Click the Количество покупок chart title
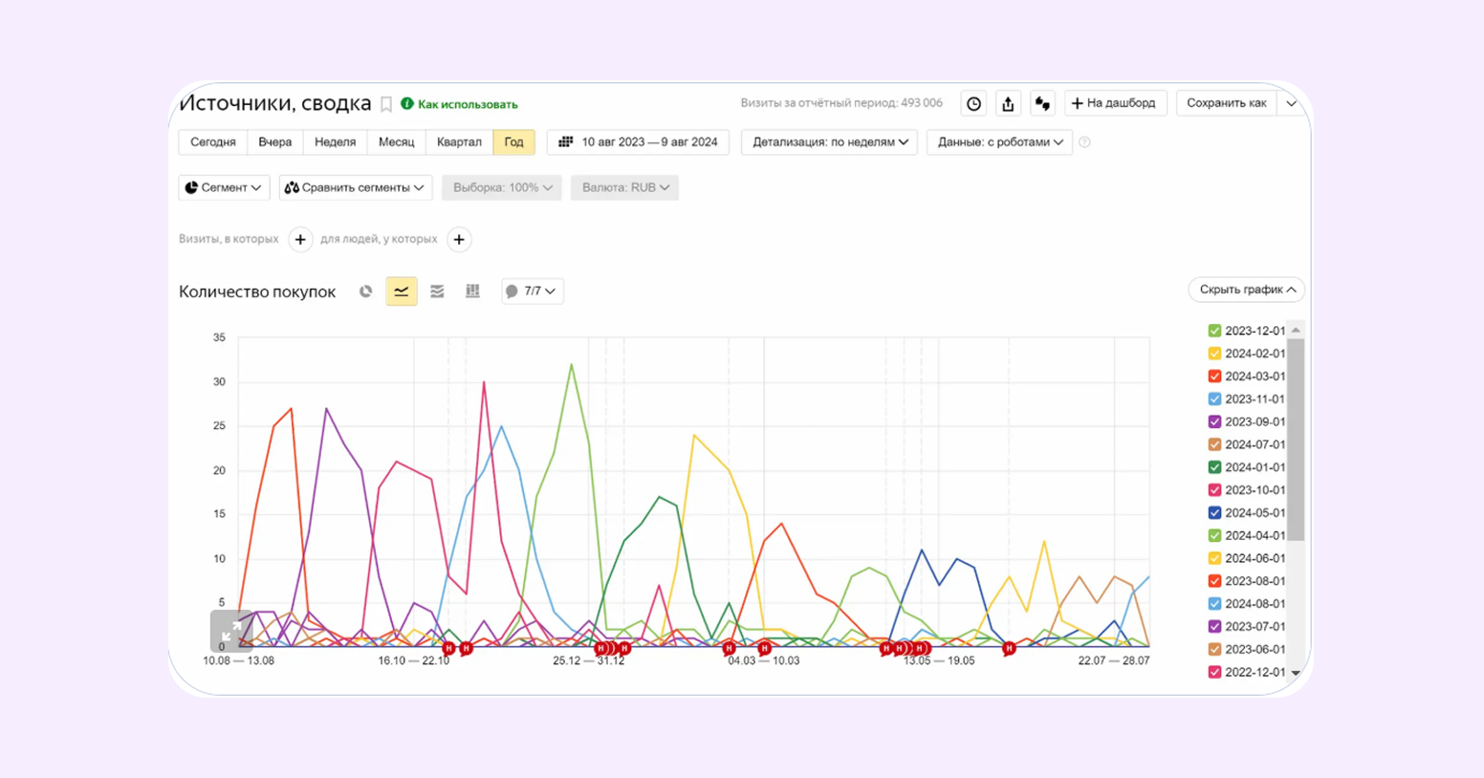 tap(257, 292)
